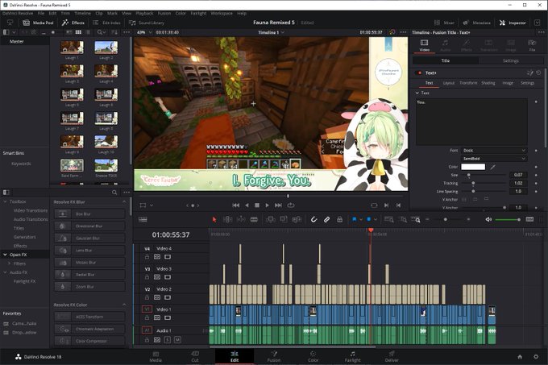
Task: Activate the Trim Edit Mode tool
Action: [227, 219]
